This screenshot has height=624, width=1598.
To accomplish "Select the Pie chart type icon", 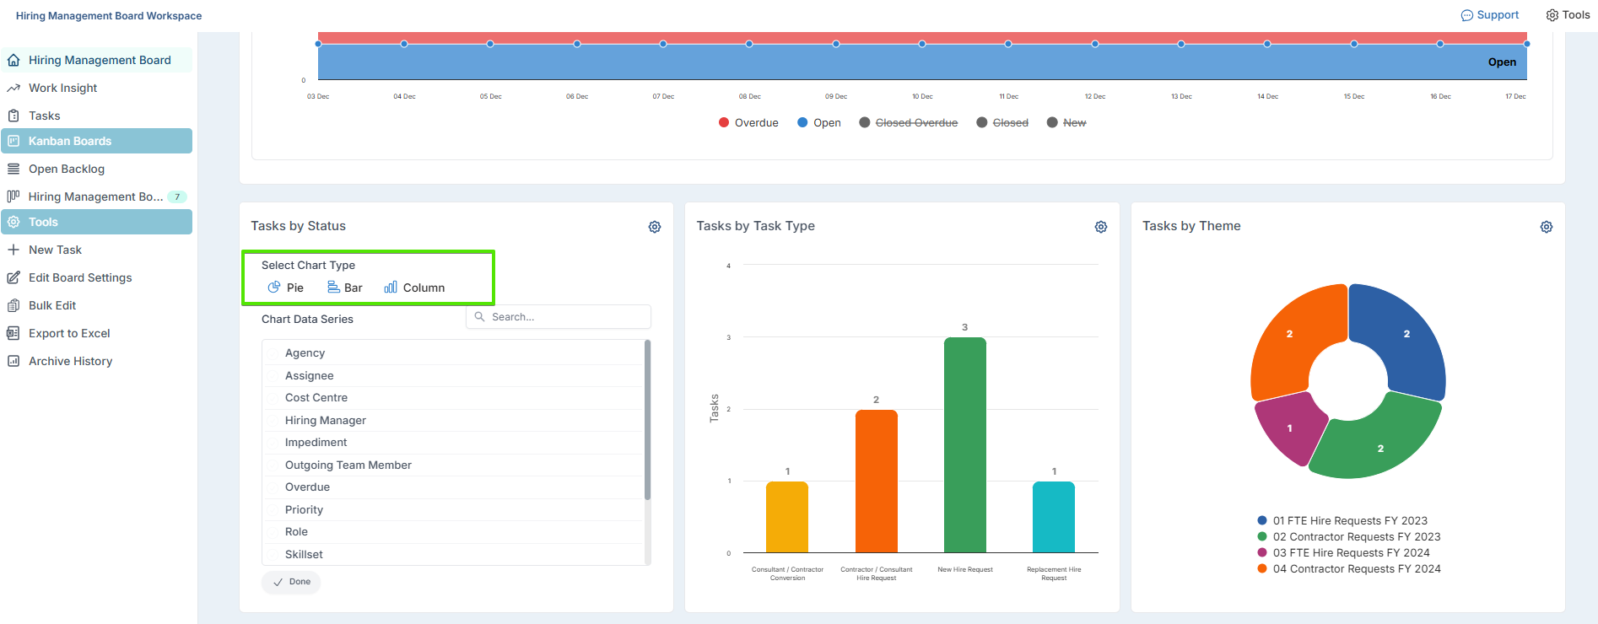I will [274, 288].
